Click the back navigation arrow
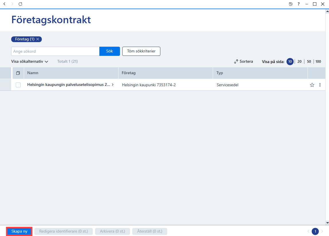The height and width of the screenshot is (236, 329). [x=4, y=4]
